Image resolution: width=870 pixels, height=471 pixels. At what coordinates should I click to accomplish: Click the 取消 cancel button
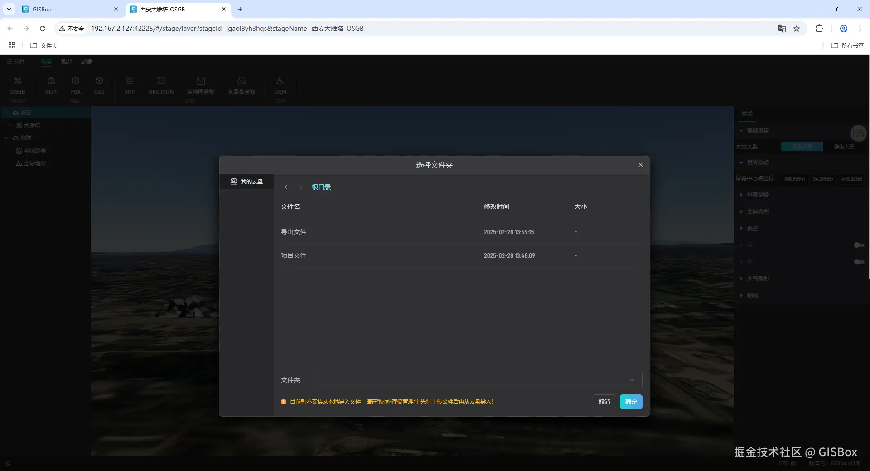point(604,402)
